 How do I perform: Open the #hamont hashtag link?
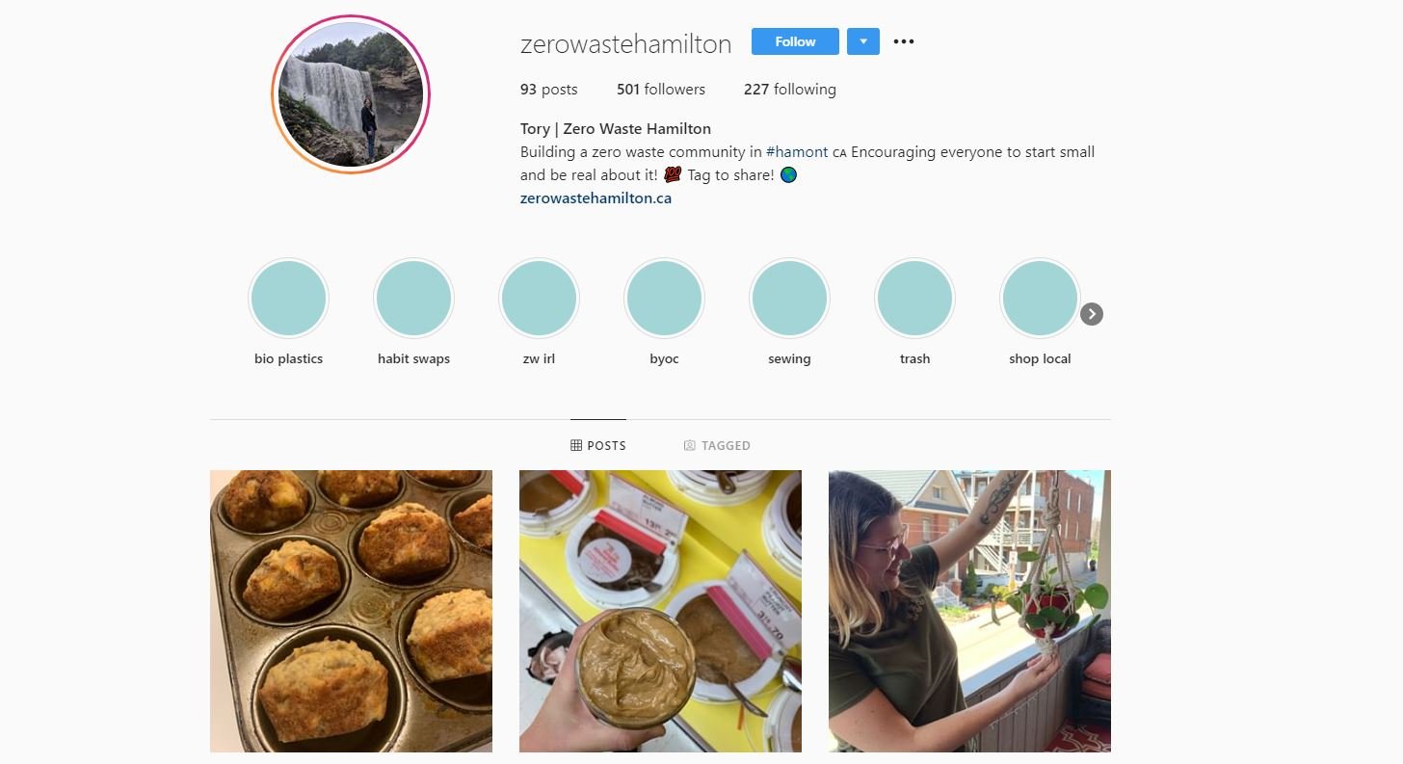pos(797,152)
